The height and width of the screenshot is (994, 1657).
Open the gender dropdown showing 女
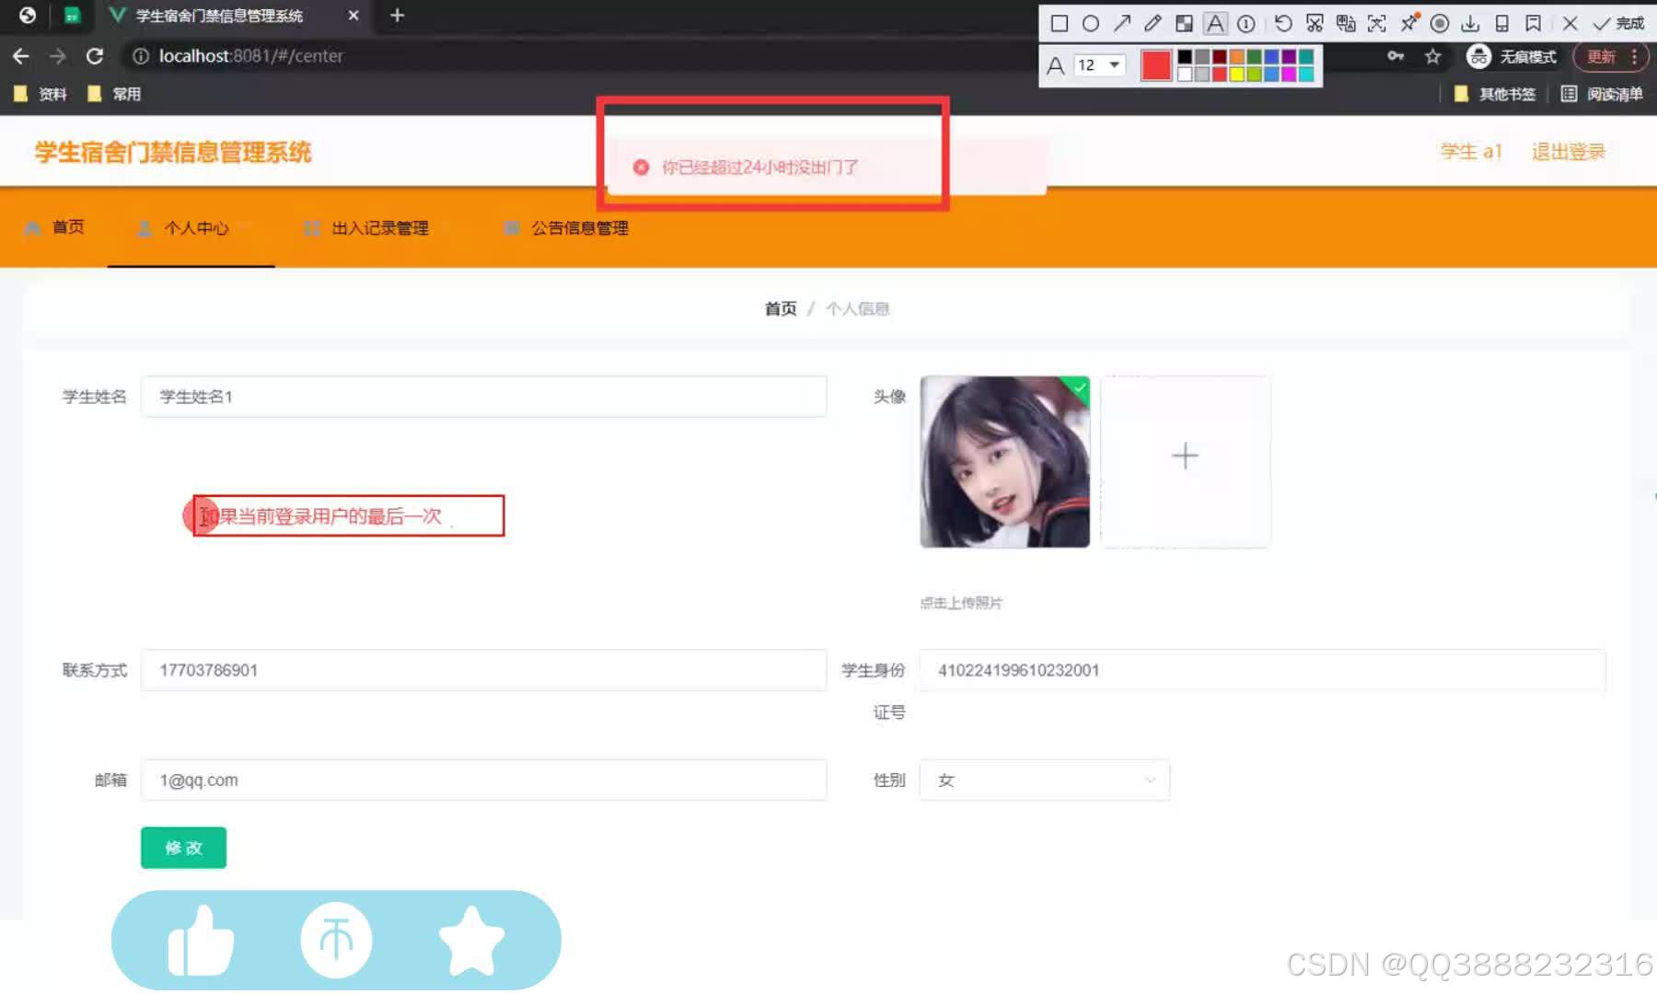click(1043, 780)
